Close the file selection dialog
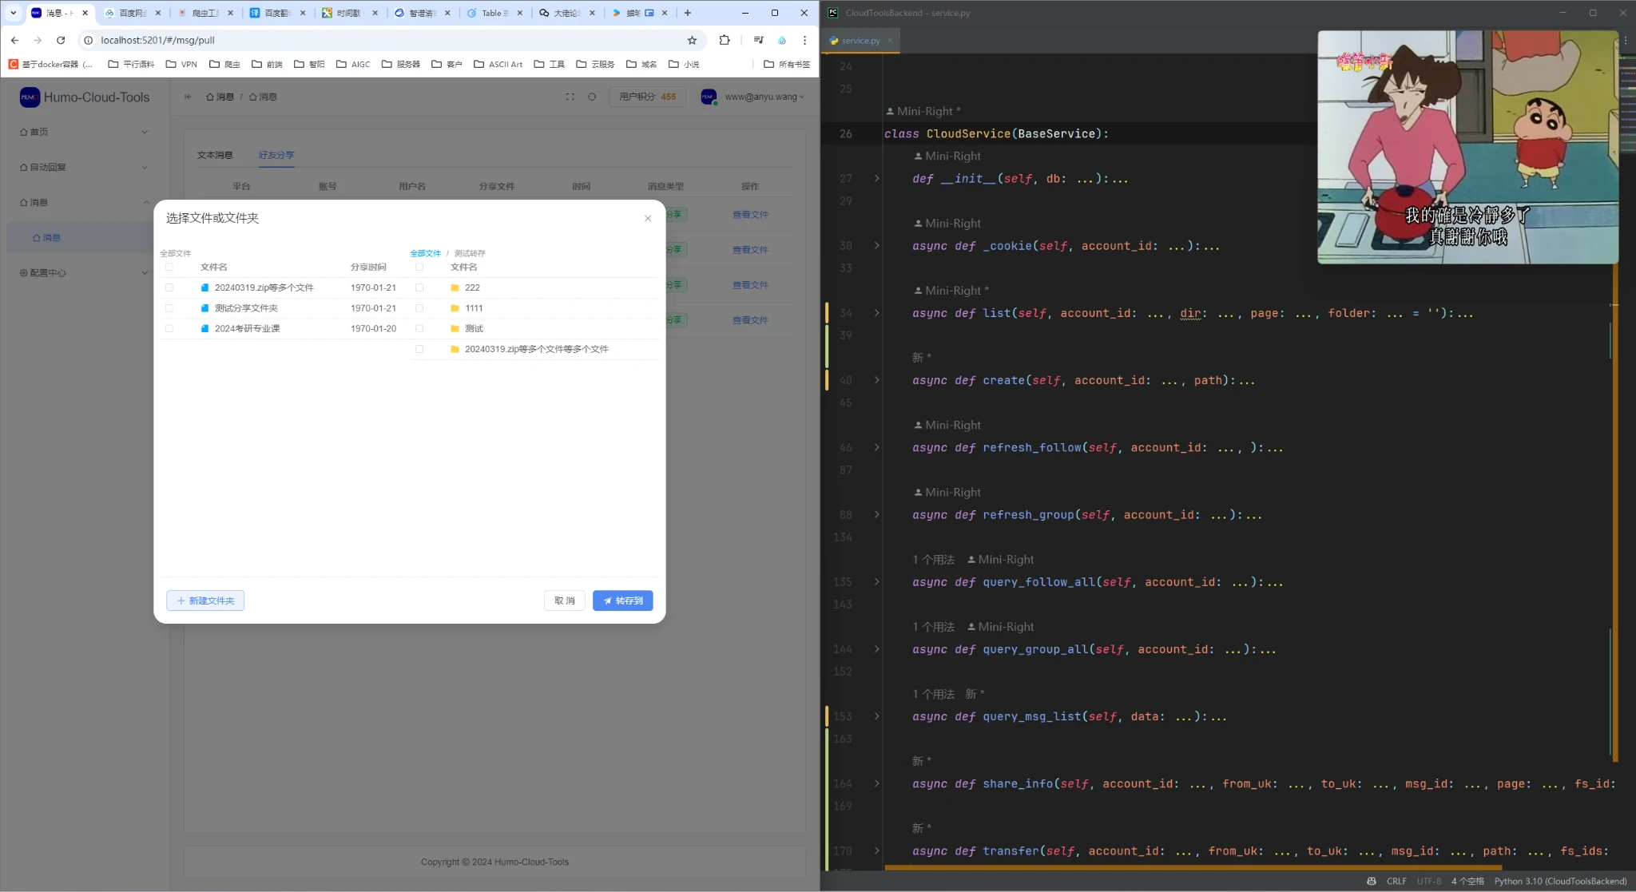Viewport: 1636px width, 892px height. [x=648, y=218]
